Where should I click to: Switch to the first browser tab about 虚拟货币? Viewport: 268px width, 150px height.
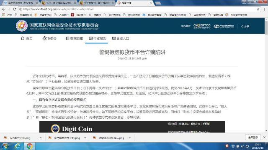(21, 3)
